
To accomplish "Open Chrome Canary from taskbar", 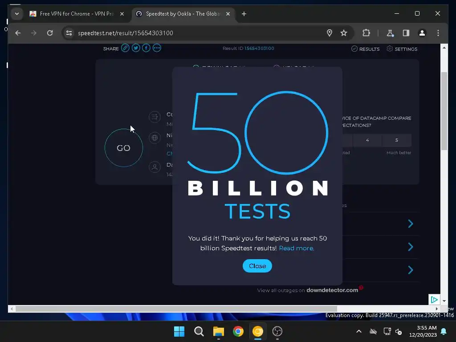I will tap(258, 331).
